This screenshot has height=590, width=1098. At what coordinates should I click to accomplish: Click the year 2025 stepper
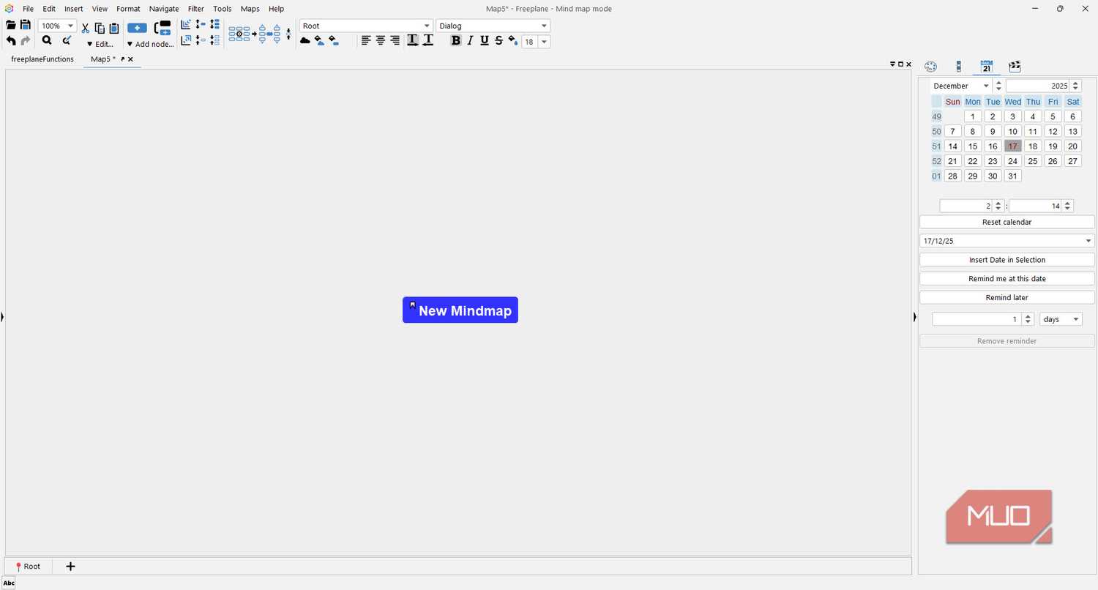tap(1075, 86)
